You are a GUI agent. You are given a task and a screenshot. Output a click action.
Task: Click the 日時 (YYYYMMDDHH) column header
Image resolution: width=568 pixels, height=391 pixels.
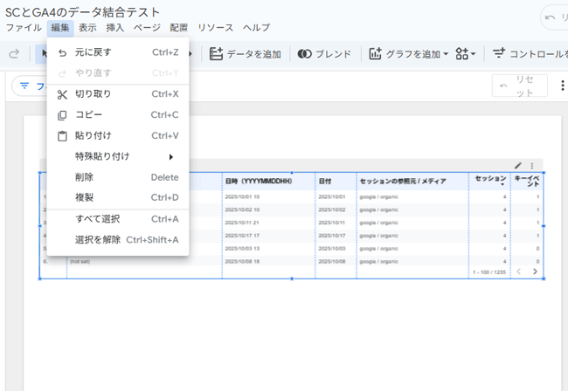tap(259, 181)
